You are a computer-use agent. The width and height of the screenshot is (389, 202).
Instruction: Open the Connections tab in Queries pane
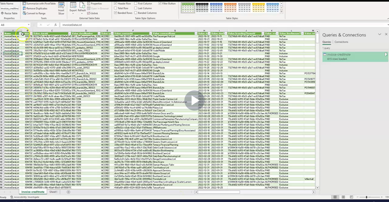click(x=341, y=42)
